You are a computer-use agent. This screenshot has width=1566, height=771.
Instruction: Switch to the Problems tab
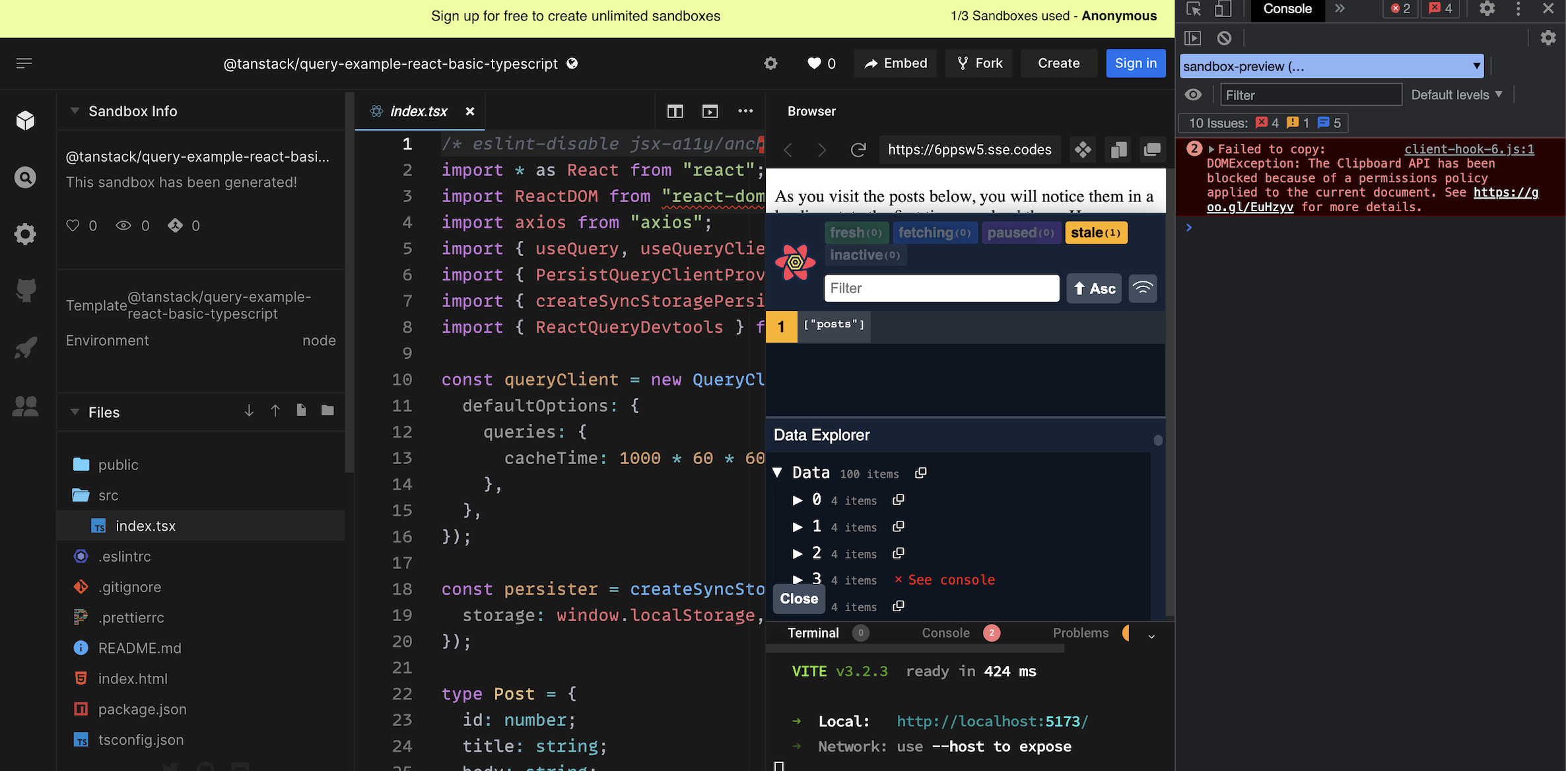1080,632
